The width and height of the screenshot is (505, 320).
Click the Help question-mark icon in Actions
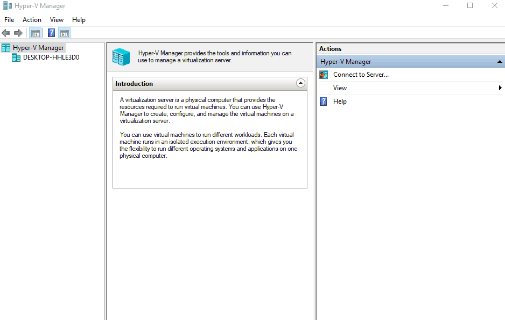tap(324, 101)
